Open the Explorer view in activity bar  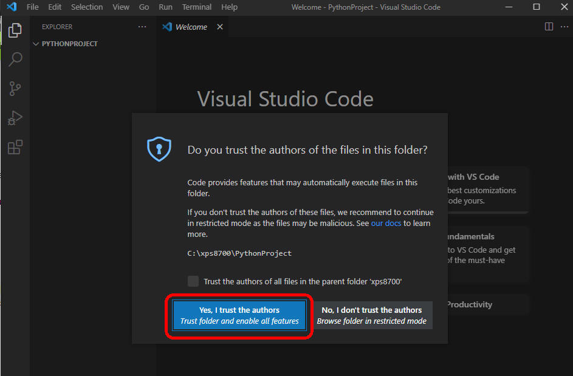15,30
